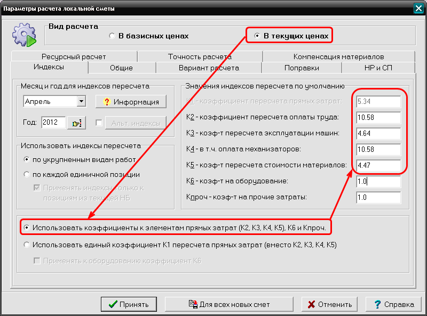Open the Поправки tab
Viewport: 427px width, 316px height.
[x=302, y=68]
